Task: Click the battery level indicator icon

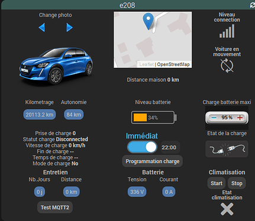Action: point(154,117)
